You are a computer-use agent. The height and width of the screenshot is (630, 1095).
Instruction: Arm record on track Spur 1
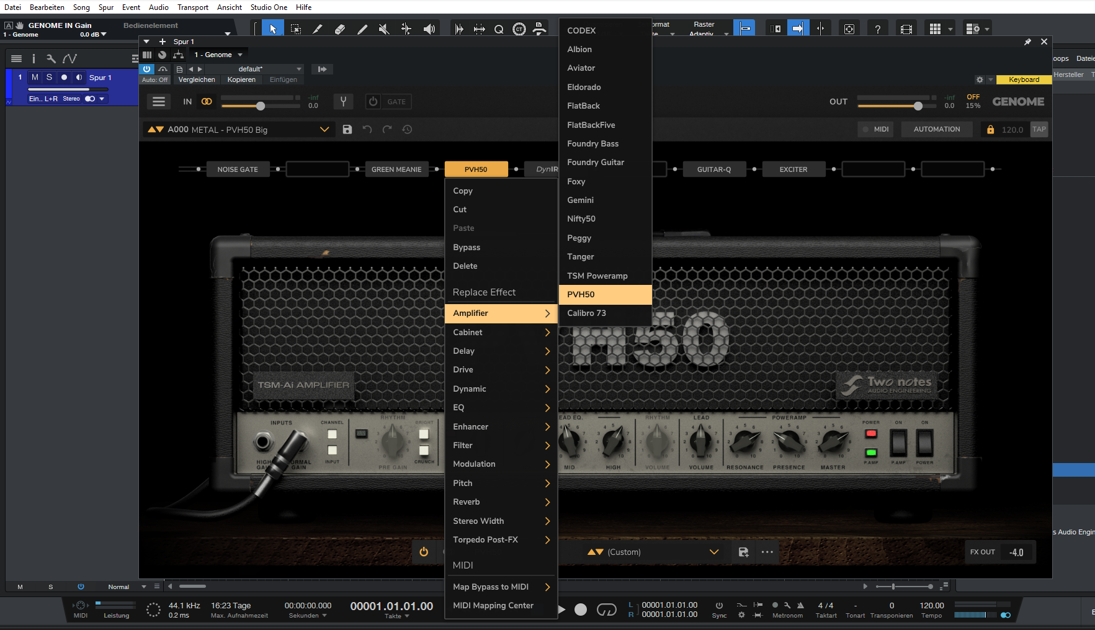(64, 78)
